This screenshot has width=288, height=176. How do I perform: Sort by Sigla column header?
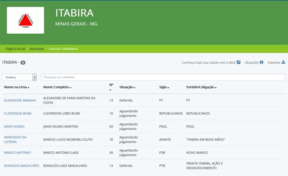pos(164,87)
